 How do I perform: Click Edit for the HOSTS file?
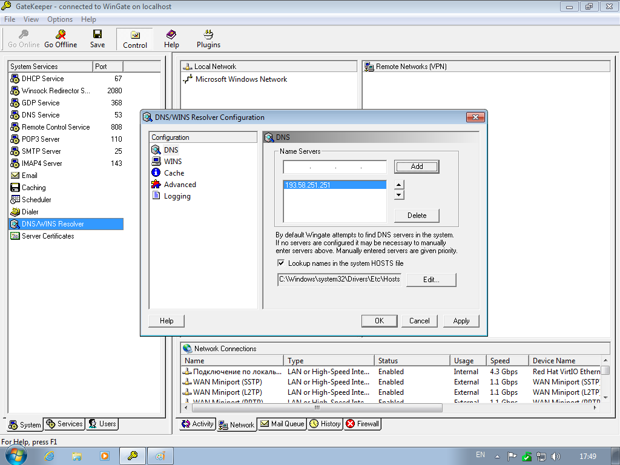[431, 280]
